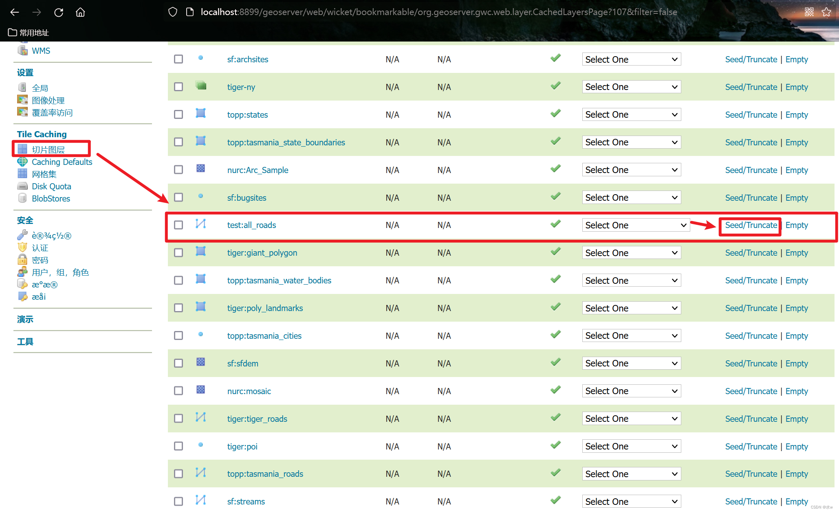Open BlobStores in Tile Caching menu
This screenshot has width=839, height=513.
tap(51, 199)
